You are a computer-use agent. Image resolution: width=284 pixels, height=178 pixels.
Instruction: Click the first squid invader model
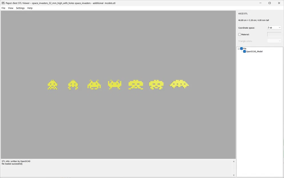pos(53,85)
